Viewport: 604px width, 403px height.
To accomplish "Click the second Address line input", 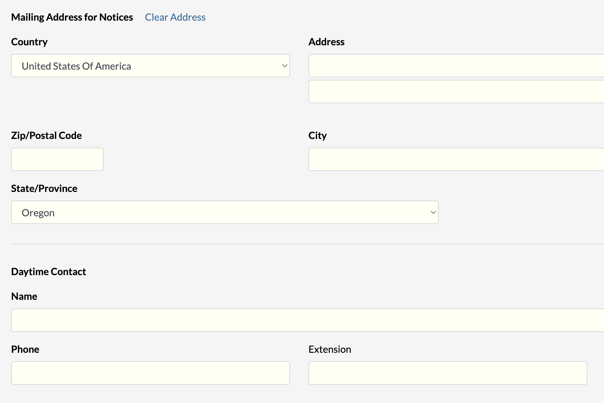I will (x=456, y=92).
